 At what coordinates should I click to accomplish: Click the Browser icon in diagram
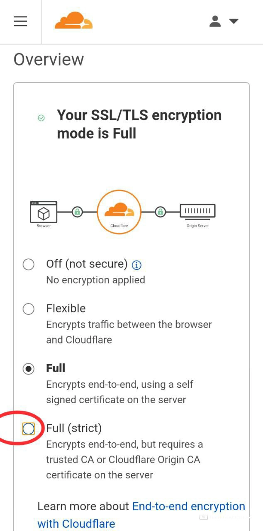[x=44, y=212]
